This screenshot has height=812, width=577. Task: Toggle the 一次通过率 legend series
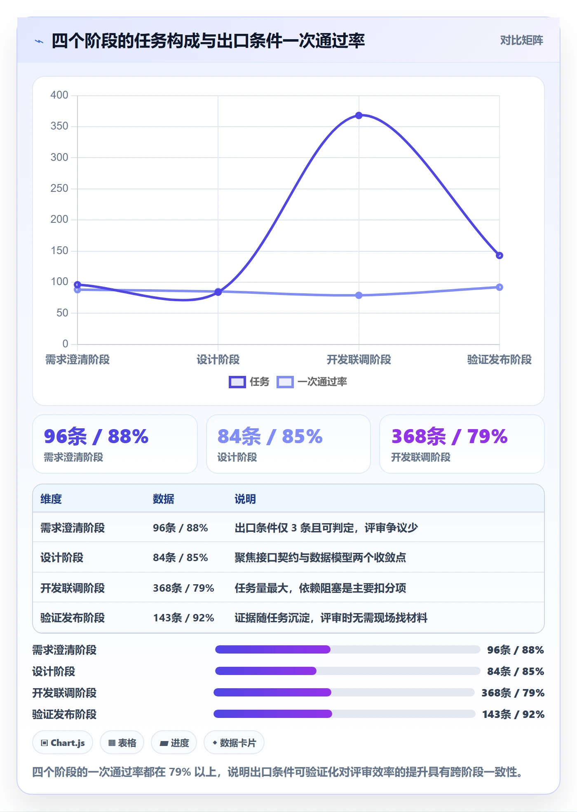pos(312,382)
